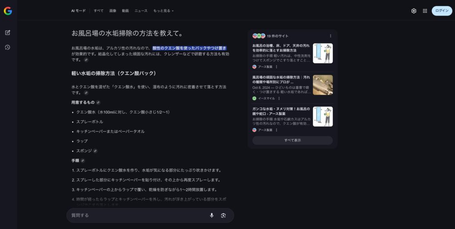Viewport: 455px width, 229px height.
Task: Click the すべて表示 button in the sites panel
Action: 292,140
